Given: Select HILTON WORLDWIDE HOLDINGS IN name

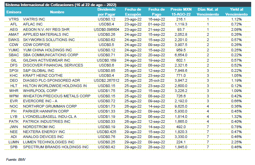Looking at the screenshot, I should point(55,86).
